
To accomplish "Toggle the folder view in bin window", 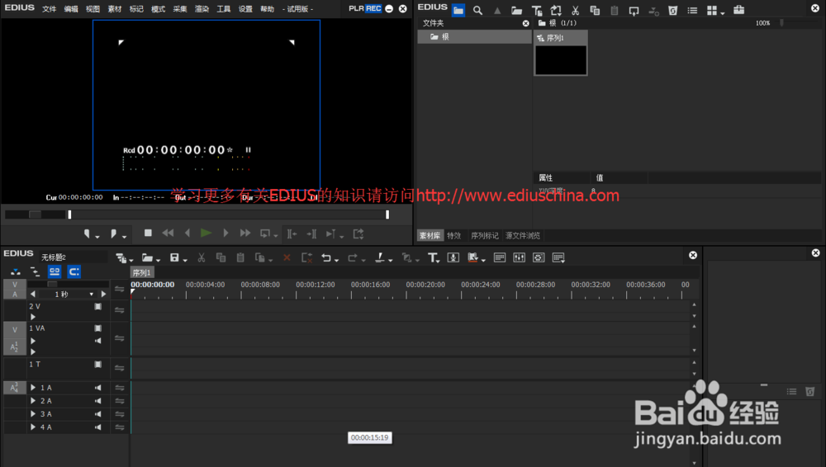I will pos(458,10).
